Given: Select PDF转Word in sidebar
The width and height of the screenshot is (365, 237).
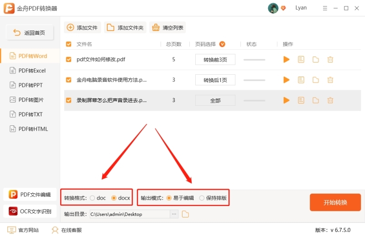Looking at the screenshot, I should click(30, 56).
